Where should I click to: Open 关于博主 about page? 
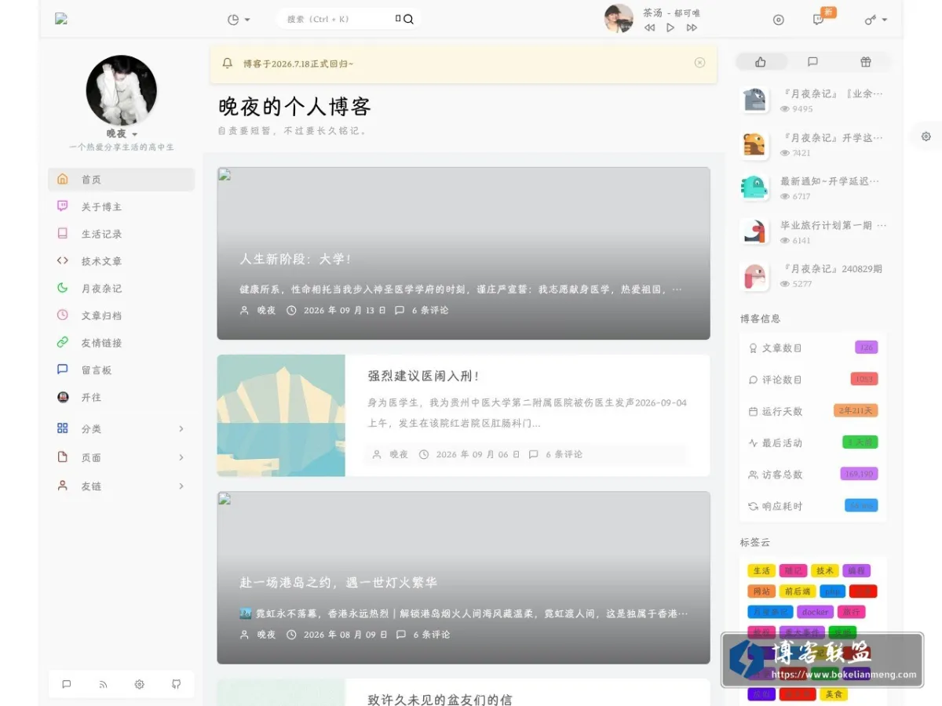(x=121, y=207)
